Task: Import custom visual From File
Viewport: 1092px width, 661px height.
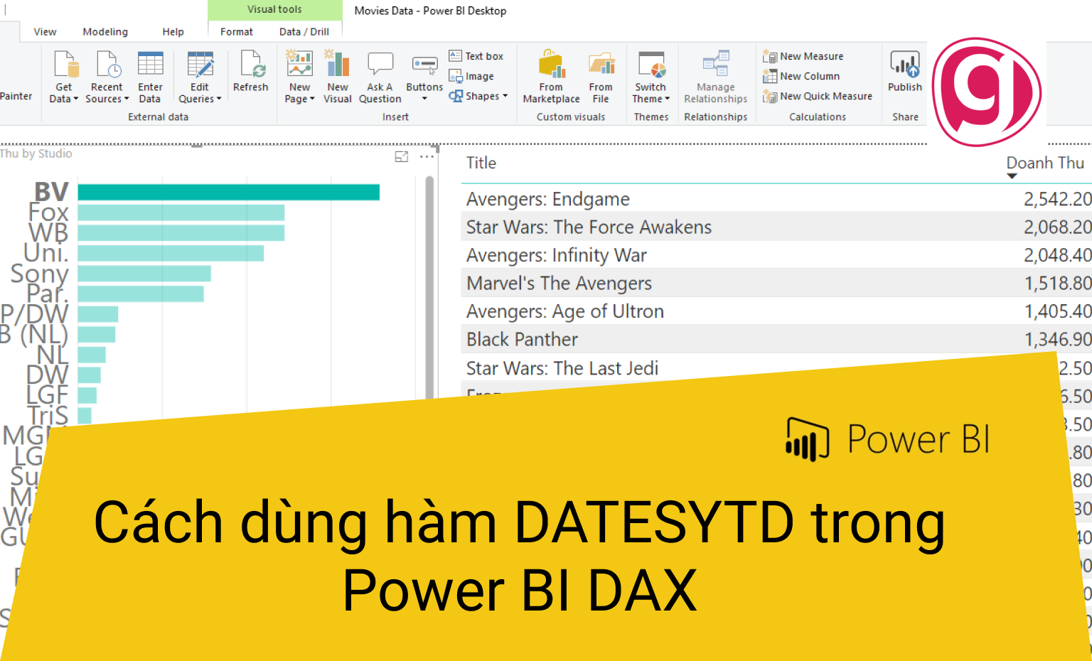Action: (x=601, y=77)
